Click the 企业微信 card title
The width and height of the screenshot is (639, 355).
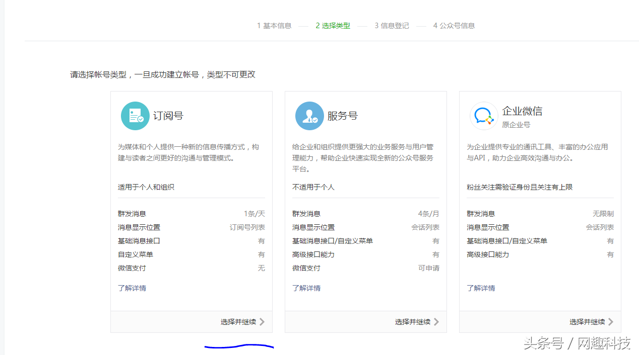point(522,111)
